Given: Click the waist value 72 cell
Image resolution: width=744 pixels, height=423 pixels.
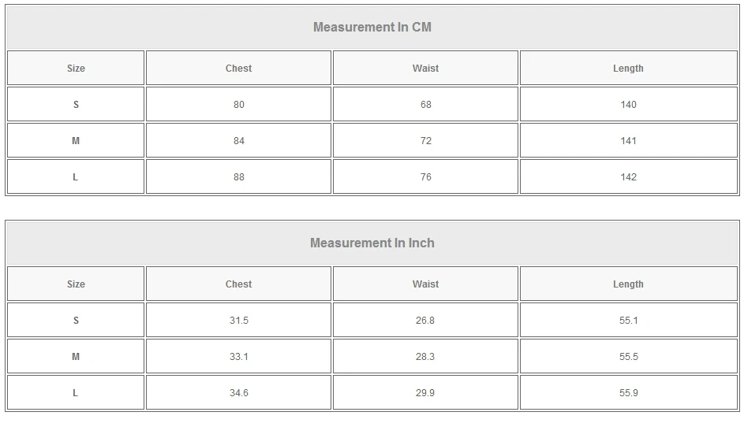Looking at the screenshot, I should coord(425,141).
